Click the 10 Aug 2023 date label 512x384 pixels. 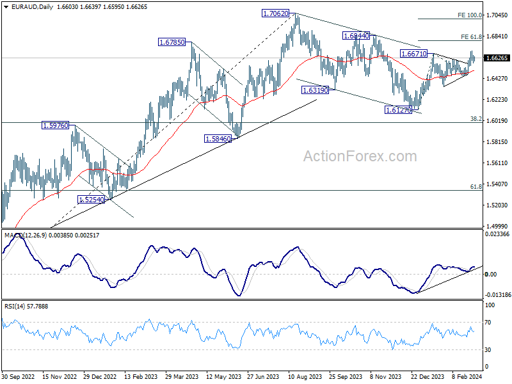305,376
